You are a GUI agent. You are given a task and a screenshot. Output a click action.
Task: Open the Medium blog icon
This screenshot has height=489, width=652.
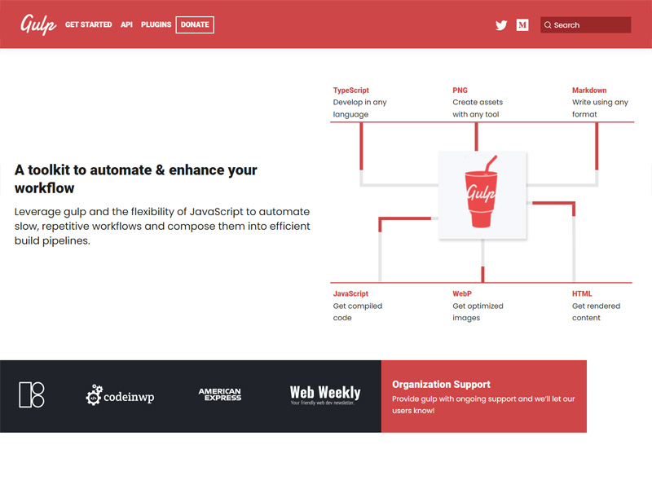click(522, 25)
